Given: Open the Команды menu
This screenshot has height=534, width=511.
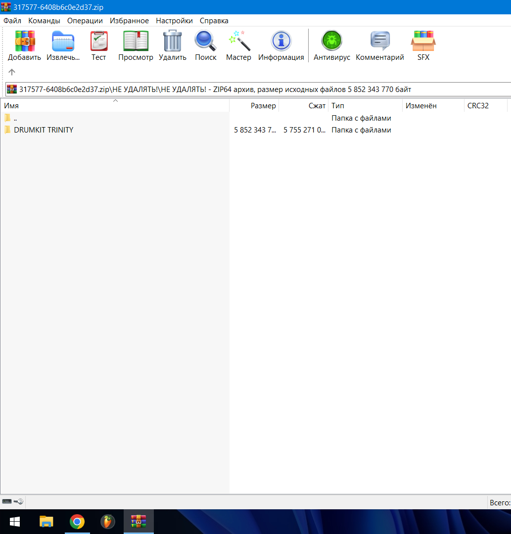Looking at the screenshot, I should tap(45, 21).
